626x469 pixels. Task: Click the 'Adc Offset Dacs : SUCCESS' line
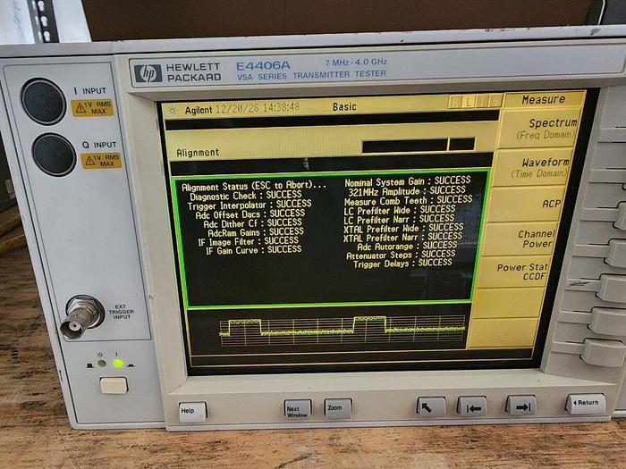(250, 214)
